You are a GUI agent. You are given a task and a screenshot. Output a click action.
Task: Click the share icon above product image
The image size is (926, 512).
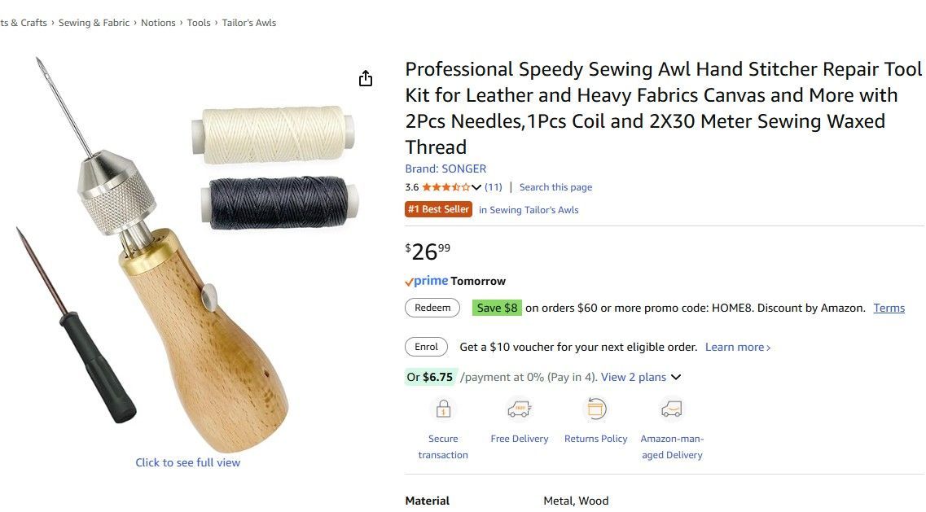pos(366,78)
